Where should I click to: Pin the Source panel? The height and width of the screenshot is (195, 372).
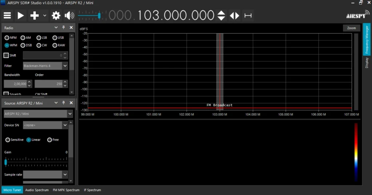point(63,103)
